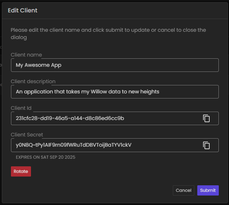
Task: Click the Client Id value starting with 231cfc28
Action: [x=70, y=119]
